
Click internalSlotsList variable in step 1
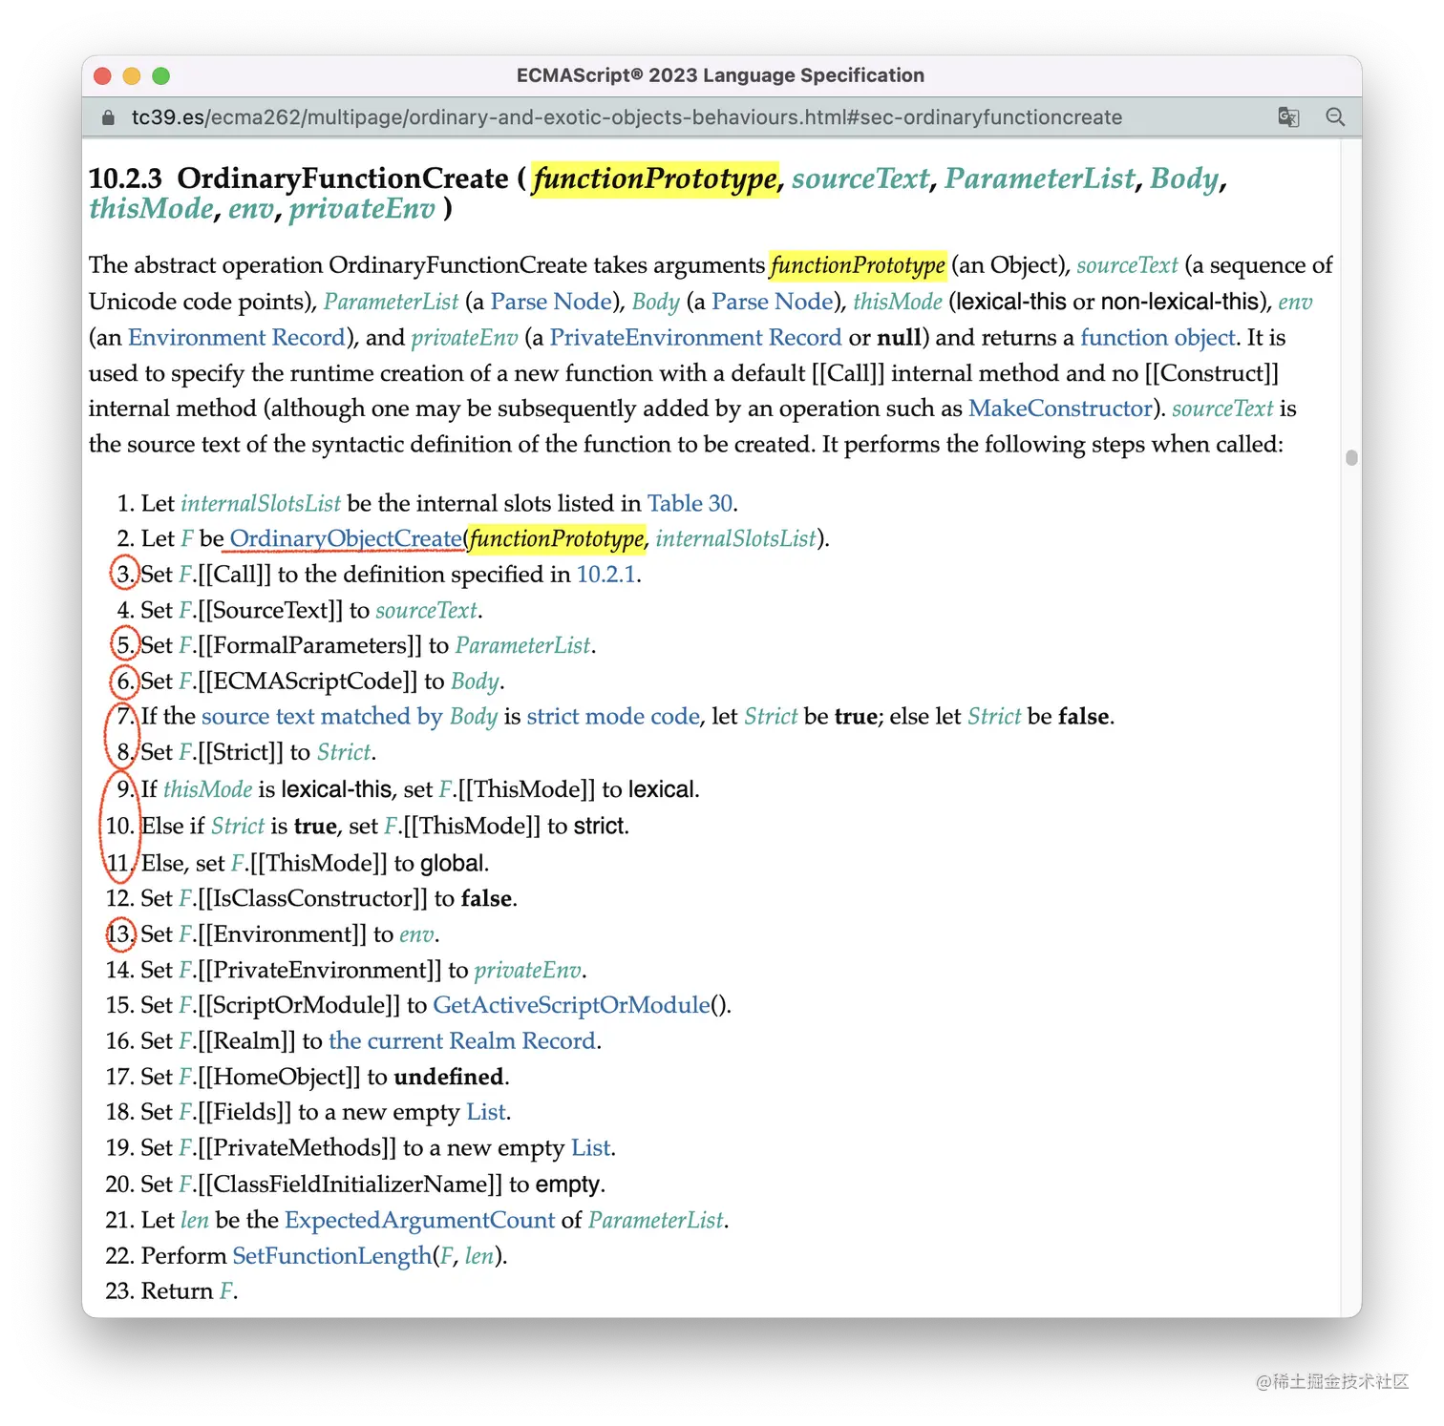(260, 503)
